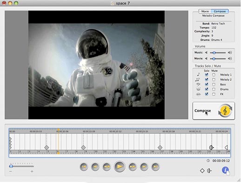
Task: Click the Music volume slider
Action: coord(218,52)
